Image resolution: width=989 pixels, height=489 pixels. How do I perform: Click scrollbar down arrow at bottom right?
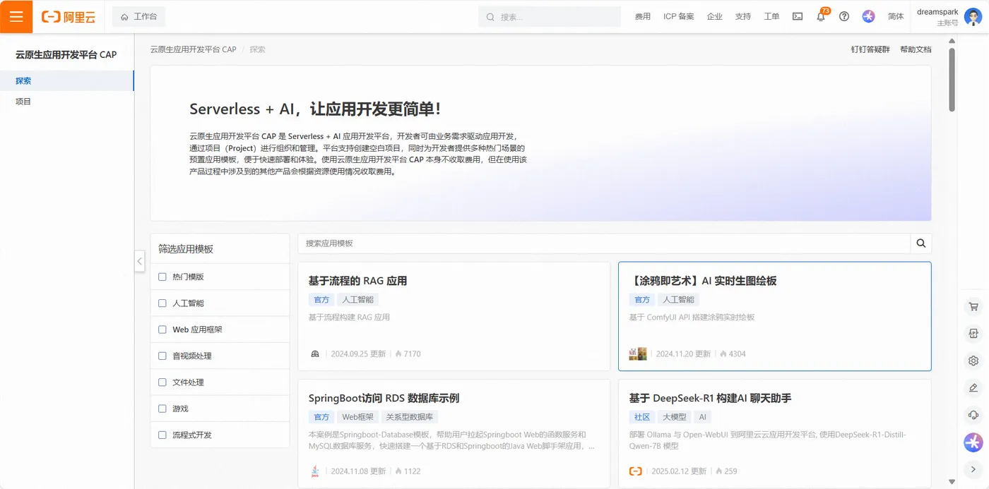coord(952,482)
